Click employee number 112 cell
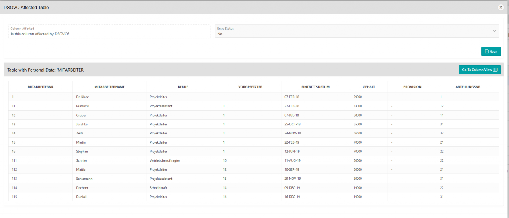509x218 pixels. pyautogui.click(x=41, y=170)
